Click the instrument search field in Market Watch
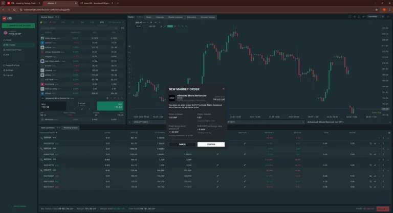The width and height of the screenshot is (393, 213). (x=79, y=28)
